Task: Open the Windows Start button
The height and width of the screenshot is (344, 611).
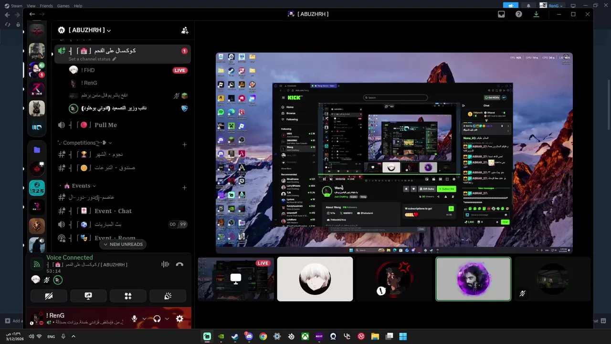Action: [403, 336]
